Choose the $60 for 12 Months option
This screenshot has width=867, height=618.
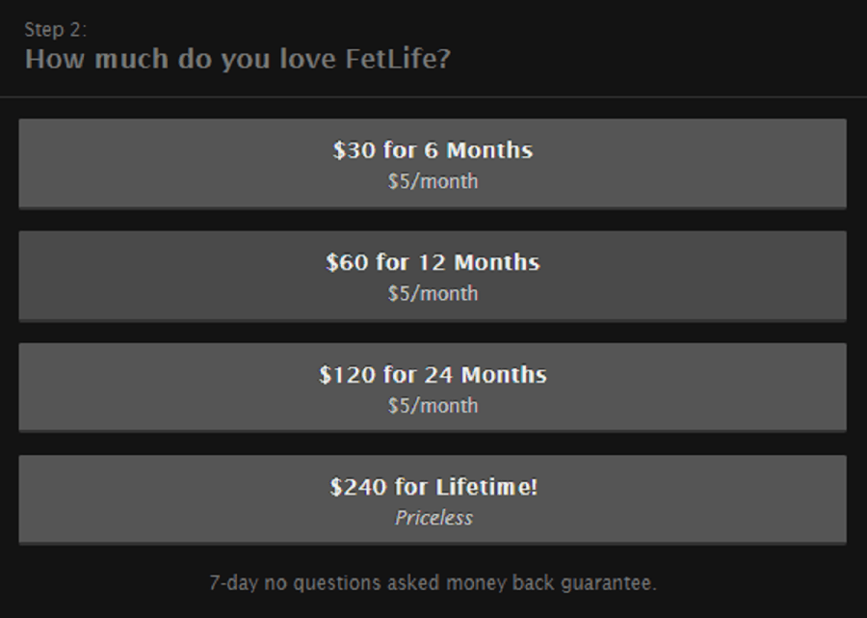click(433, 273)
